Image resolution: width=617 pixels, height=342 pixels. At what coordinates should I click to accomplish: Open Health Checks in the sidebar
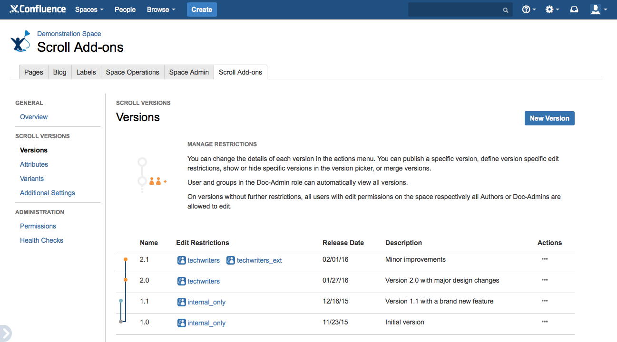41,240
